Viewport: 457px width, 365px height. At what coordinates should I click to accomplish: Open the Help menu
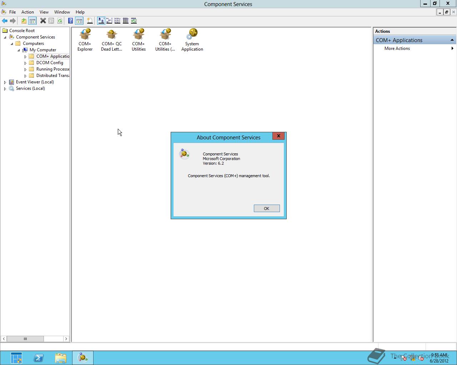click(80, 12)
